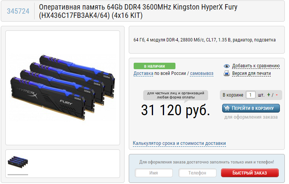Select the small RAM kit thumbnail
Screen dimensions: 289x184
(18, 162)
